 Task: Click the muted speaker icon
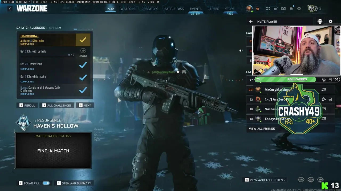tap(241, 51)
